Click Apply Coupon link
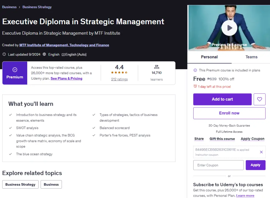Image resolution: width=270 pixels, height=198 pixels. [252, 139]
